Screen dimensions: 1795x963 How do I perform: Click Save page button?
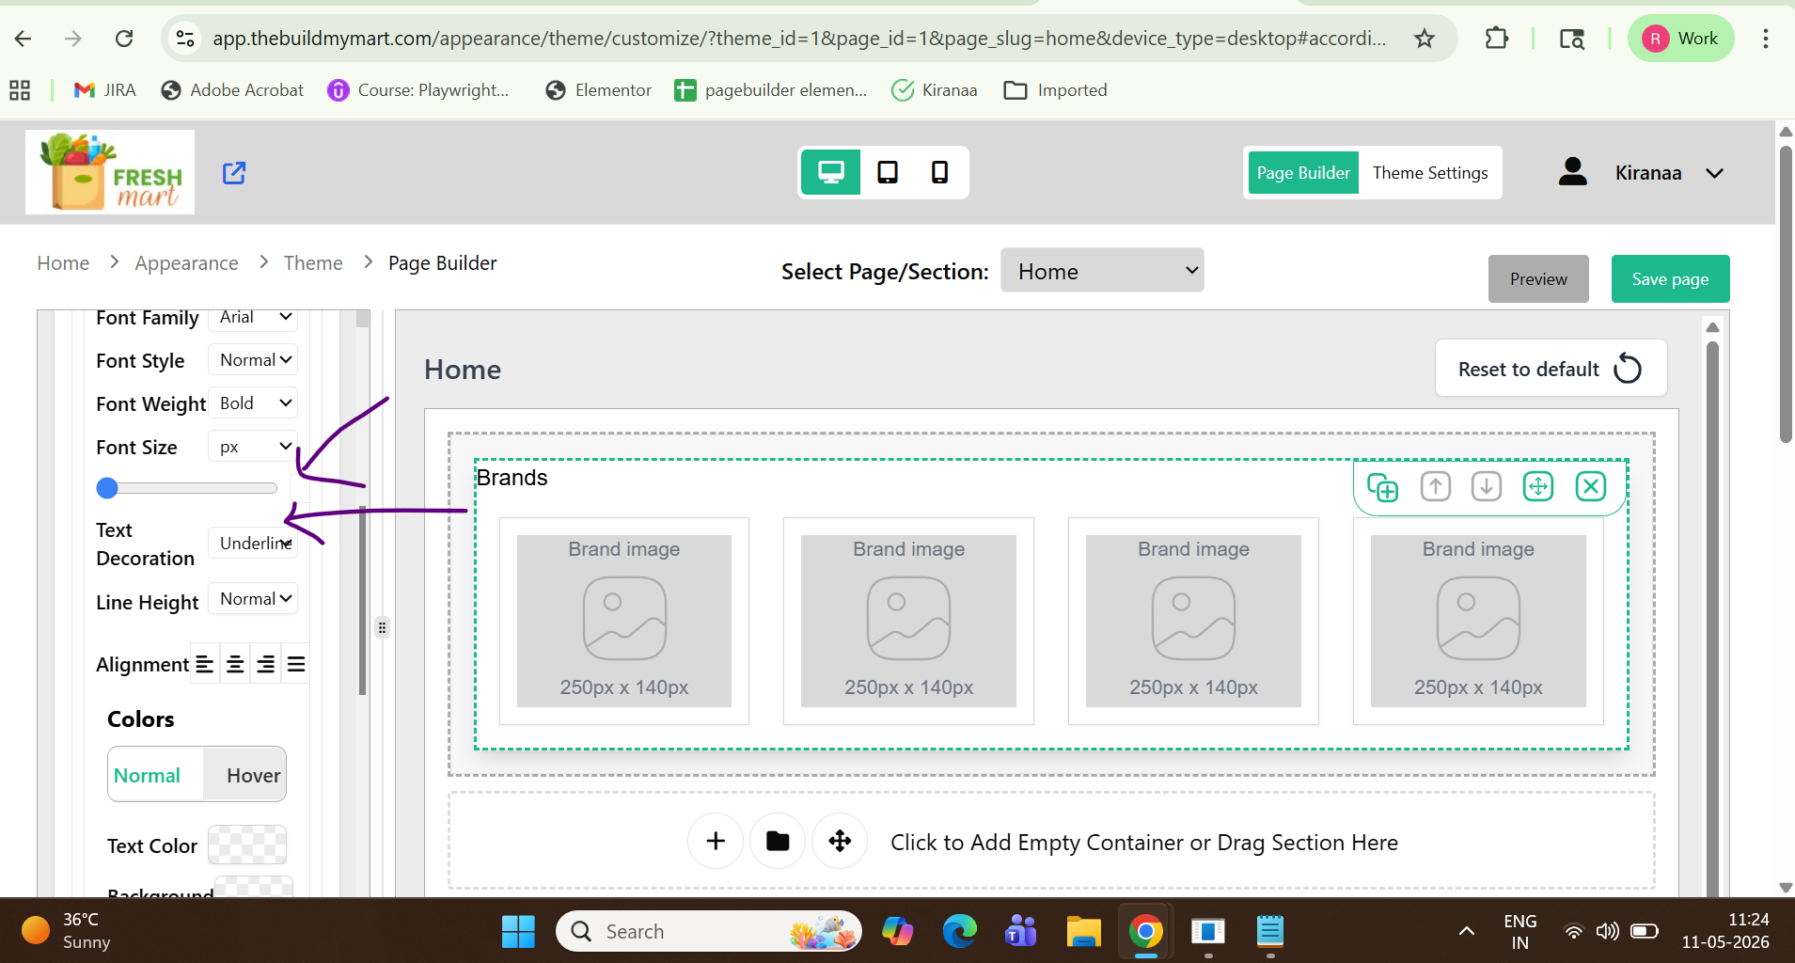point(1670,278)
